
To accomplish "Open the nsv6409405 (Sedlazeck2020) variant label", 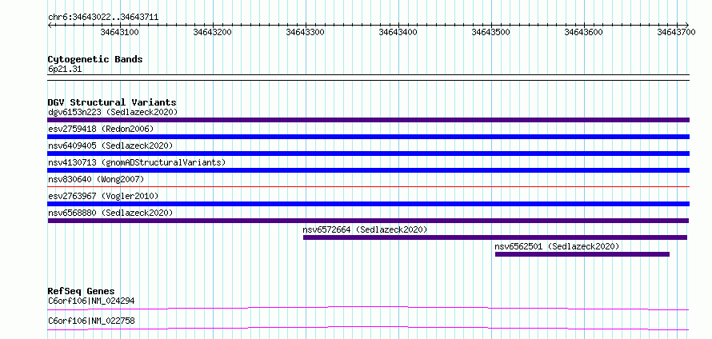I will [110, 146].
